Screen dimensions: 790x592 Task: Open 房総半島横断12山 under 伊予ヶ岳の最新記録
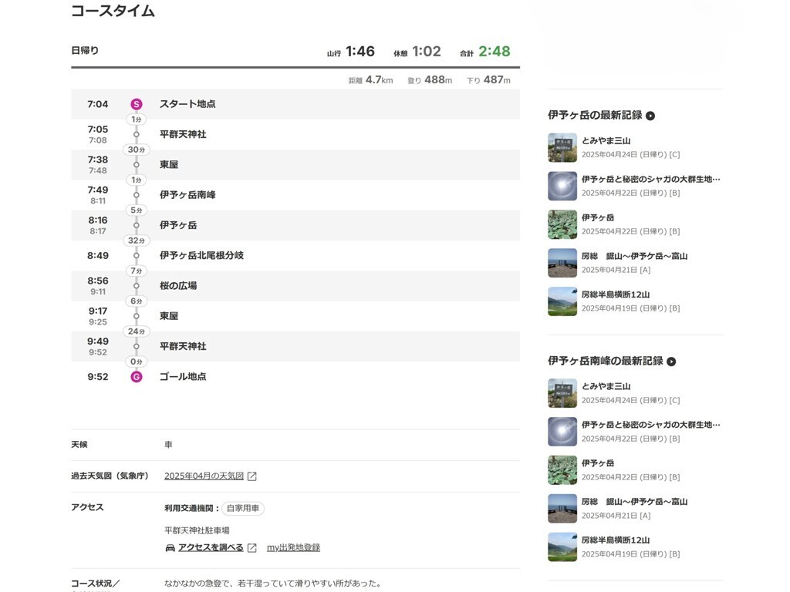(615, 294)
